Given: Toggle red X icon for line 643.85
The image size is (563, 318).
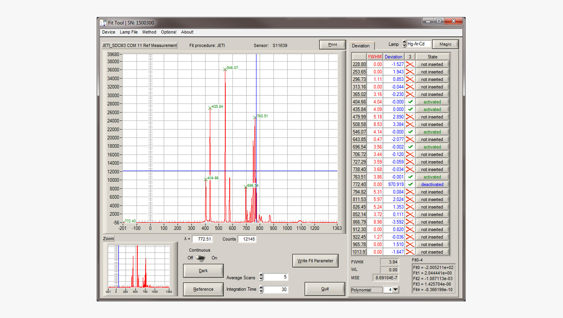Looking at the screenshot, I should pyautogui.click(x=410, y=139).
